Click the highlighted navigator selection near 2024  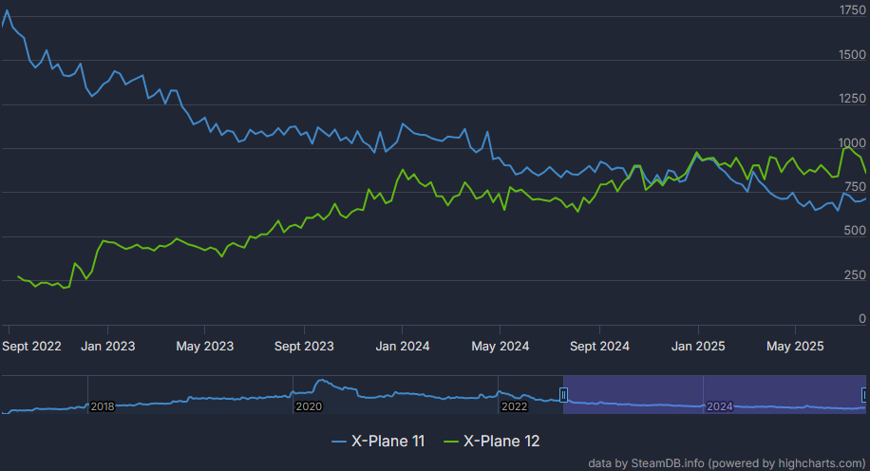point(714,394)
